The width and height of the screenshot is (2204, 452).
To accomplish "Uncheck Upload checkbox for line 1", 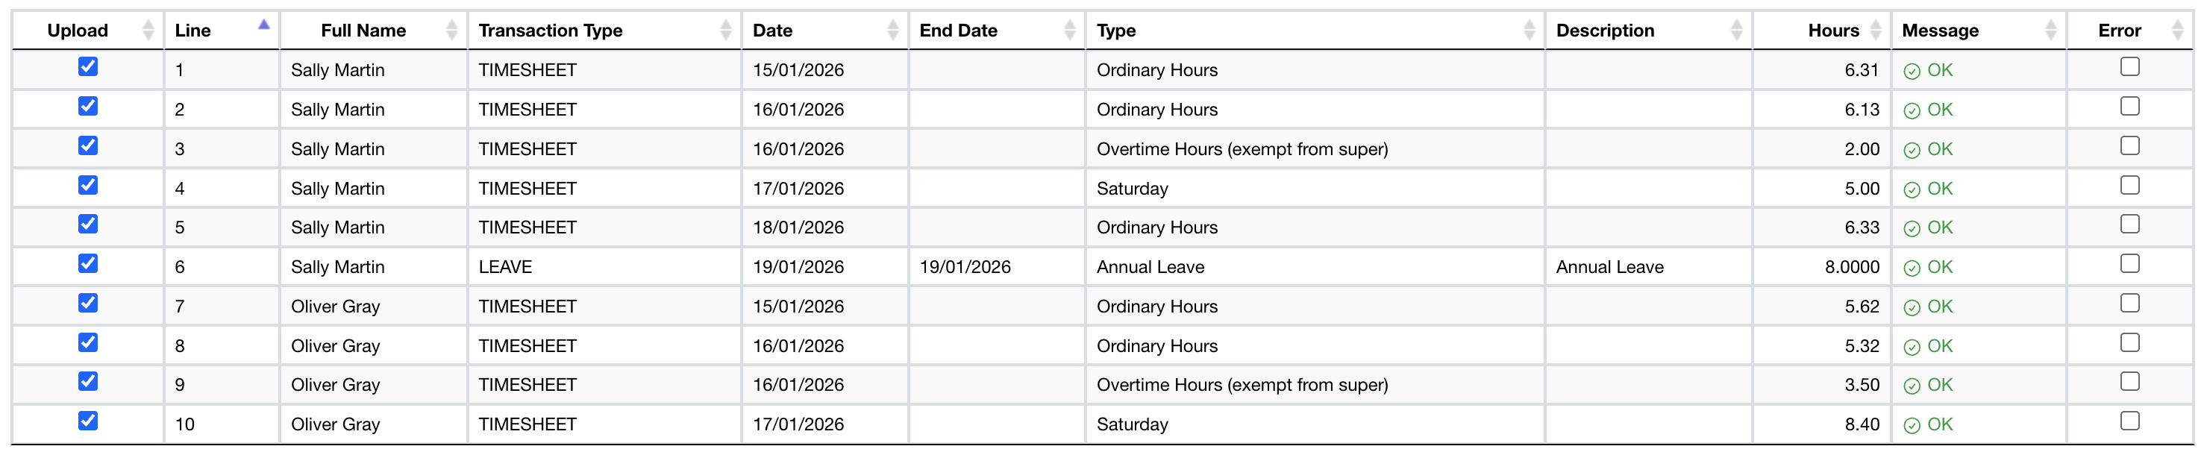I will coord(88,67).
